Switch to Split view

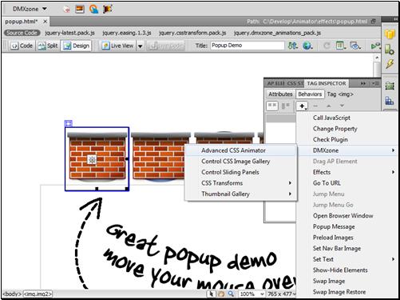tap(48, 46)
